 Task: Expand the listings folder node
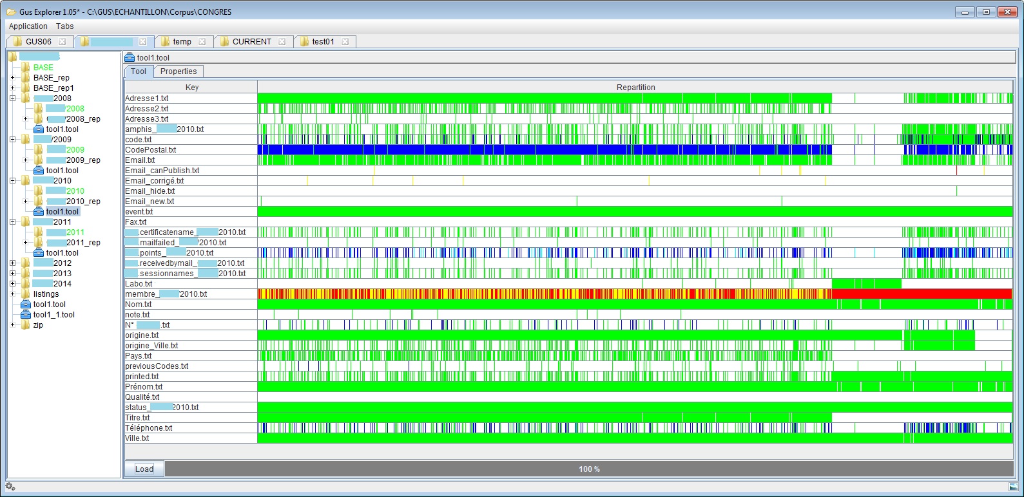pos(12,294)
